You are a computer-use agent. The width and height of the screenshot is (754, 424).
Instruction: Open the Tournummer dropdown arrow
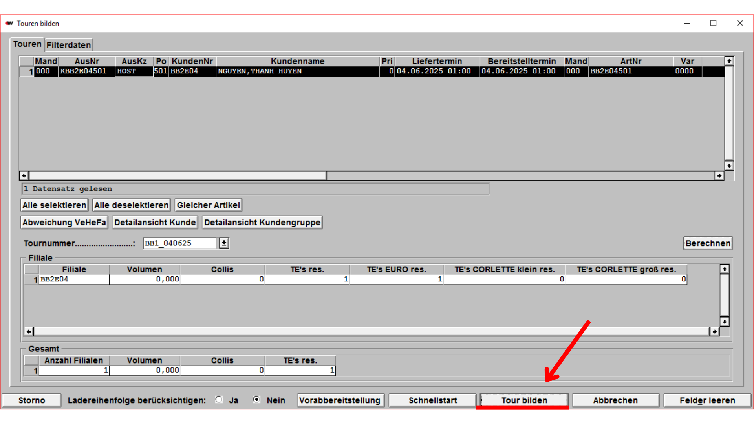click(x=224, y=243)
